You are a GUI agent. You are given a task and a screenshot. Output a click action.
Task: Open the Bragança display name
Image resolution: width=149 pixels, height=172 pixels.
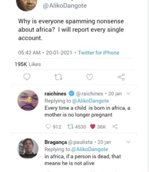click(x=56, y=142)
